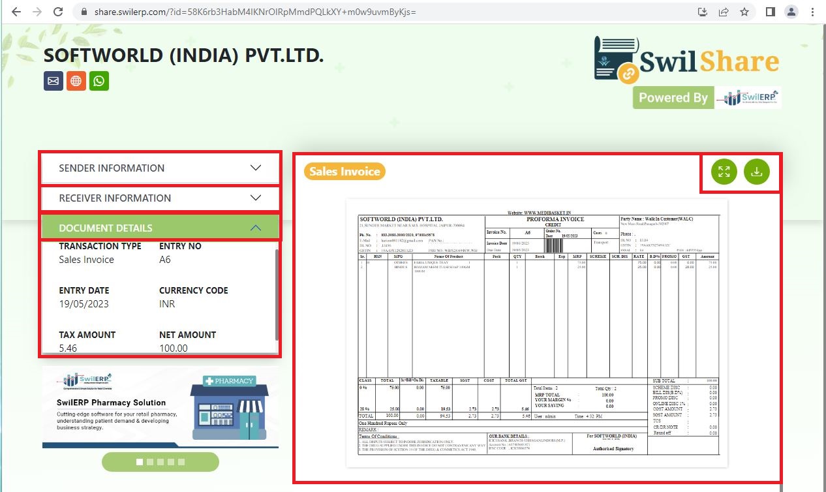The image size is (826, 492).
Task: Open the SwilERP Pharmacy Solution banner
Action: [161, 408]
